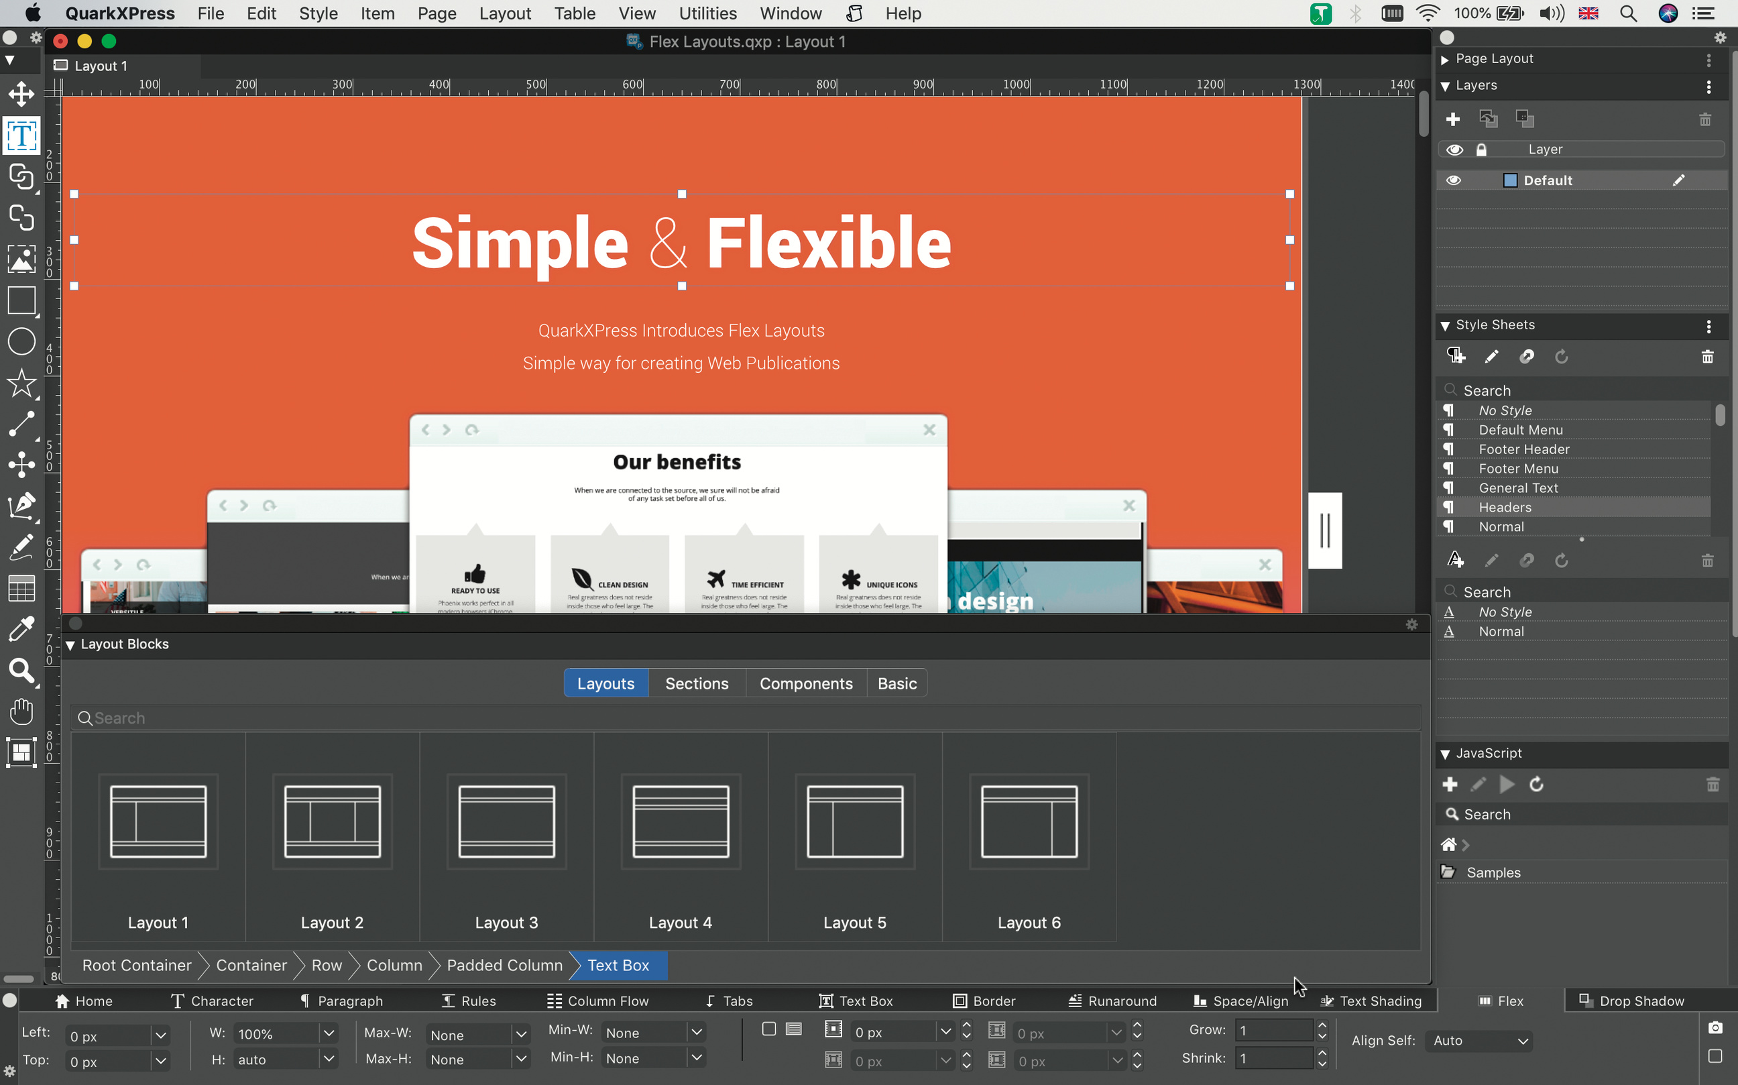Select the Picture Content tool
1738x1085 pixels.
click(21, 259)
